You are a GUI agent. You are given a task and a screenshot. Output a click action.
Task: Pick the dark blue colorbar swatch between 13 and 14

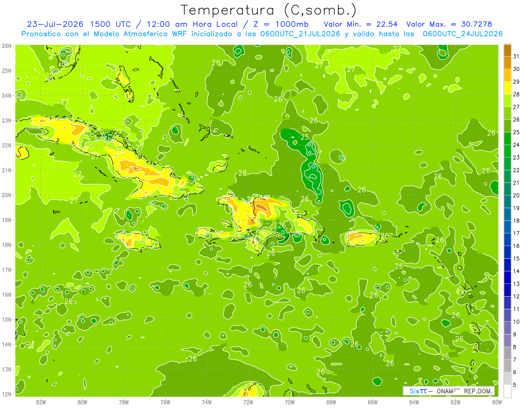tap(507, 277)
